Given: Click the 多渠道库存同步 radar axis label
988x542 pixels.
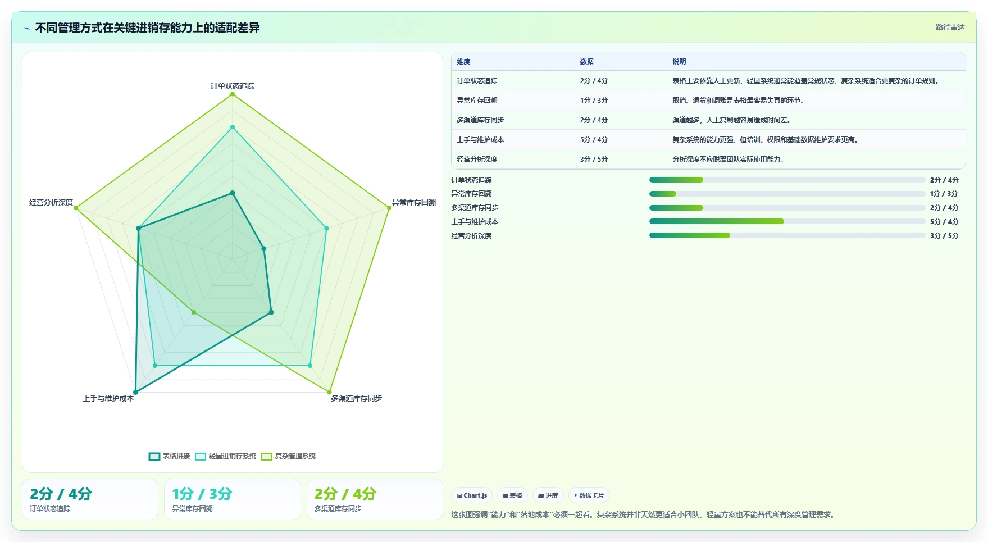Looking at the screenshot, I should 356,398.
